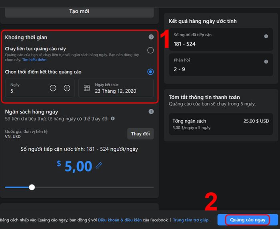The height and width of the screenshot is (229, 280).
Task: Select Chọn thời điểm kết thúc quảng cáo radio
Action: 150,72
